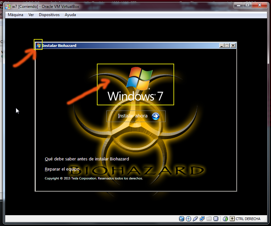Open the Ayuda menu
The width and height of the screenshot is (271, 226).
click(x=70, y=15)
